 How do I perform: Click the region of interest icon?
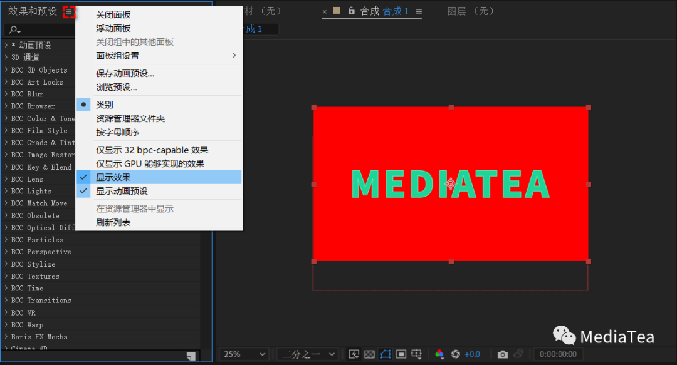pyautogui.click(x=401, y=354)
